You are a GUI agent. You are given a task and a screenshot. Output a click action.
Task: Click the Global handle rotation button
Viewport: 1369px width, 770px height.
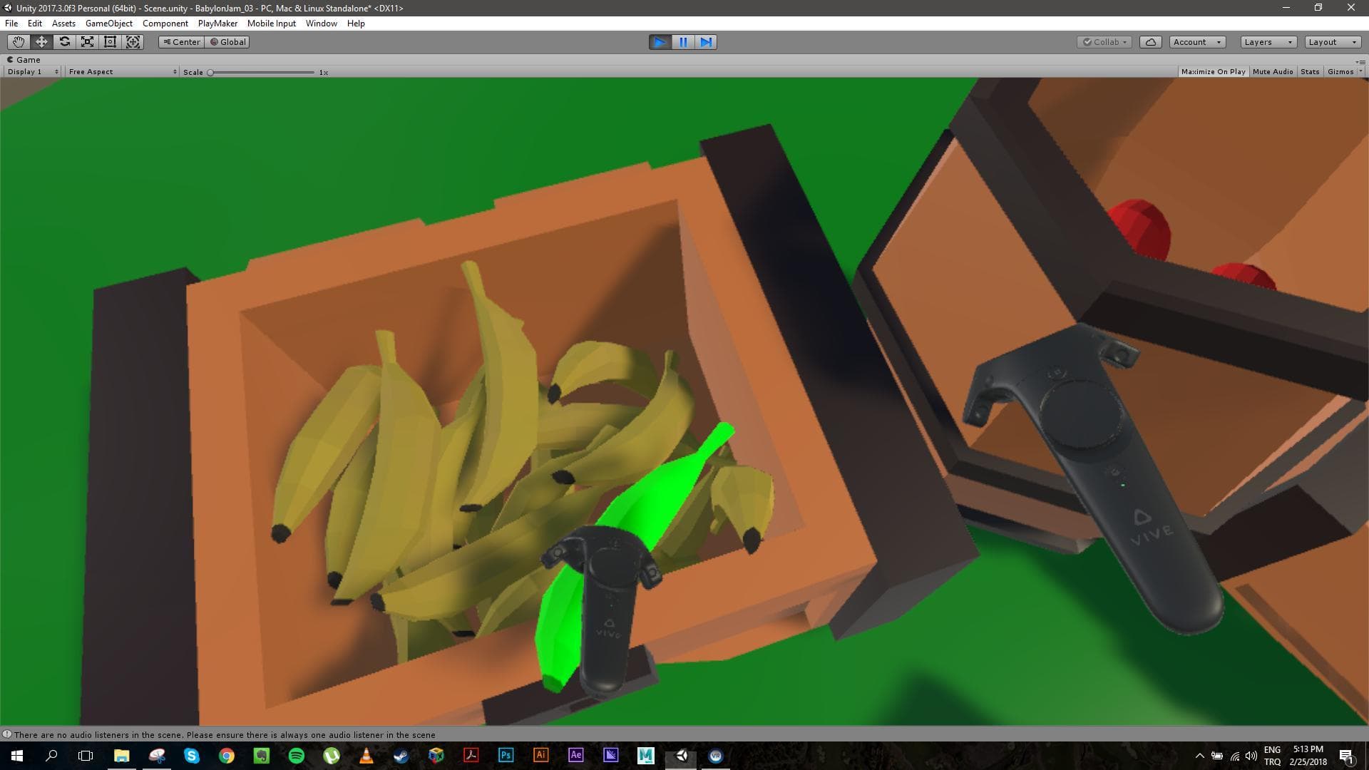point(227,42)
